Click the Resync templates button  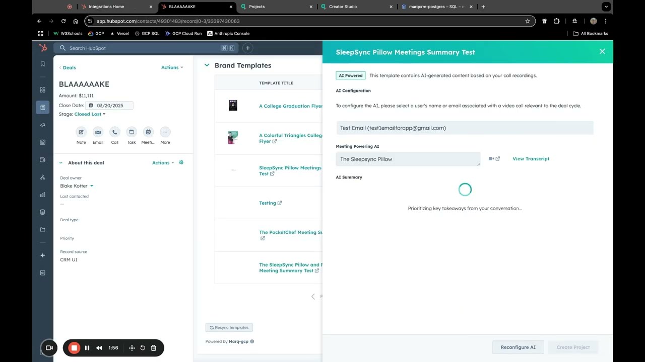click(x=229, y=327)
